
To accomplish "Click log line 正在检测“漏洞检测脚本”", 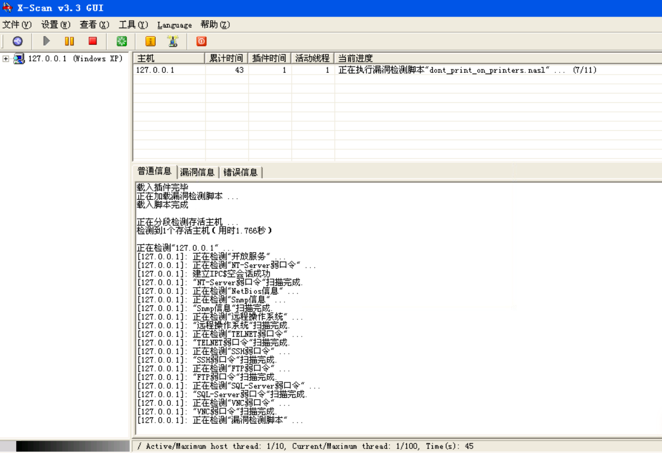I will (220, 420).
